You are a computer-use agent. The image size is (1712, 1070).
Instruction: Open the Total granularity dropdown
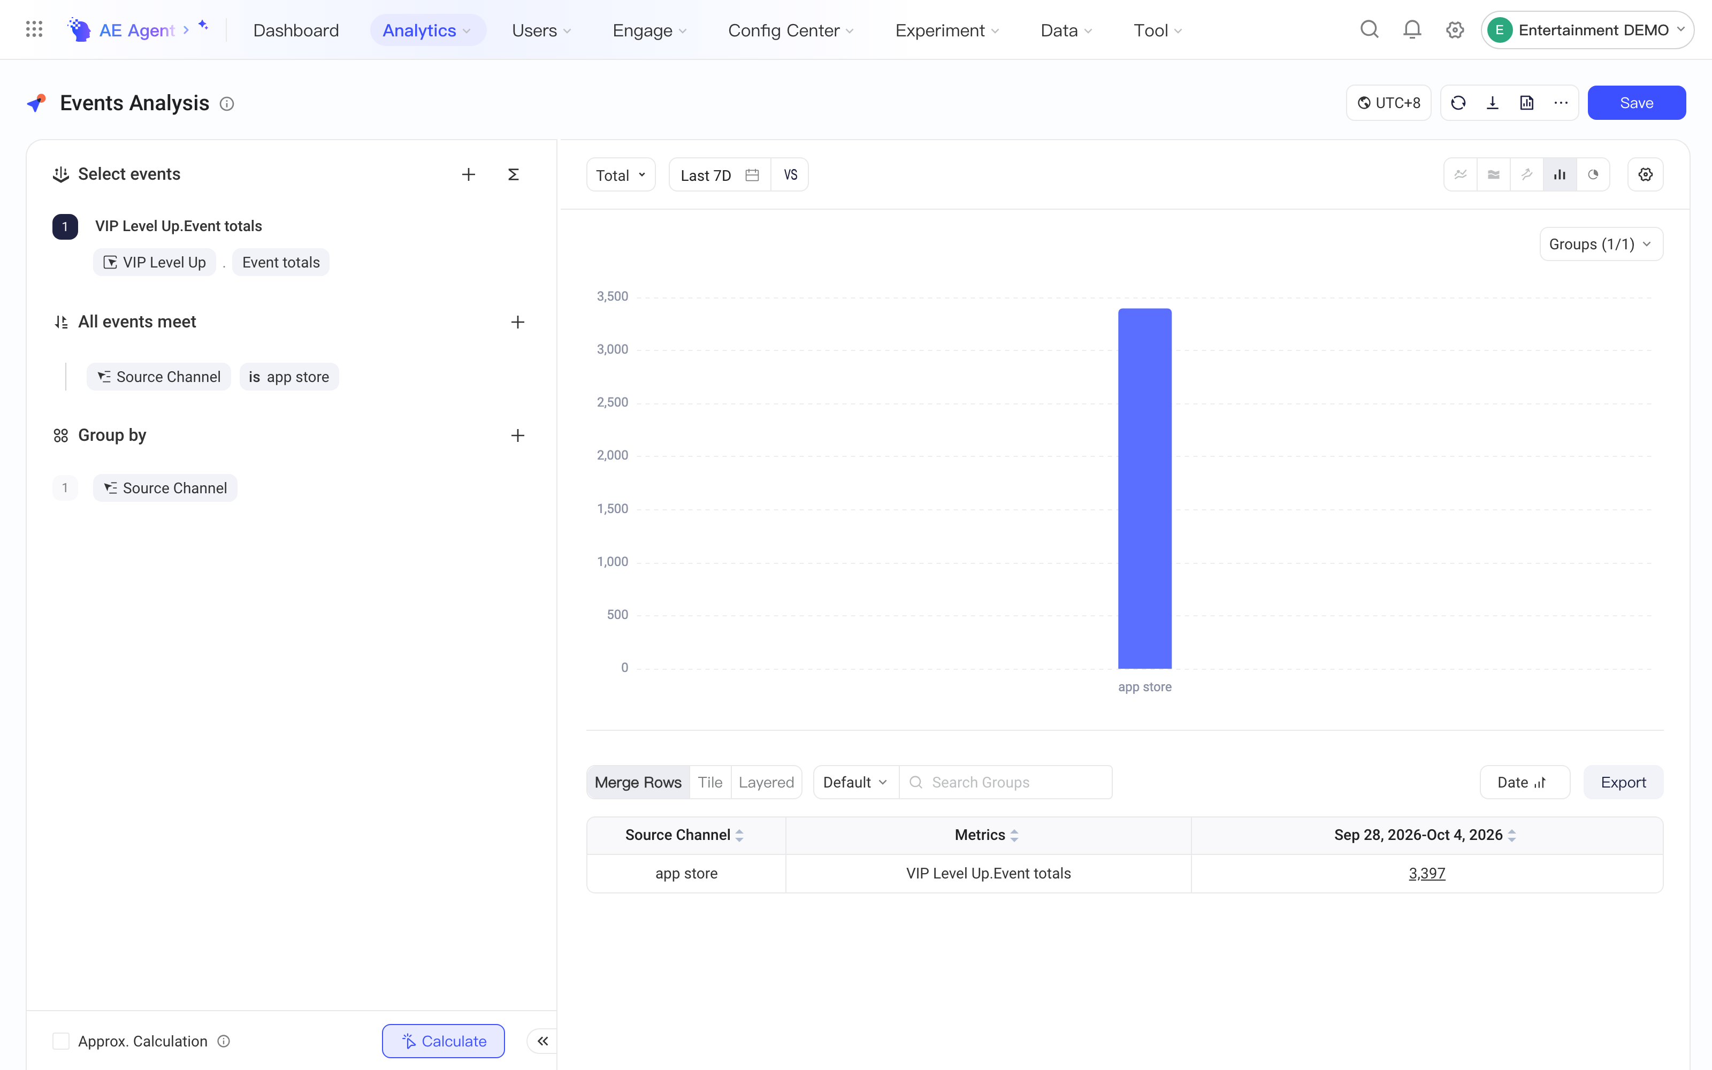tap(621, 175)
